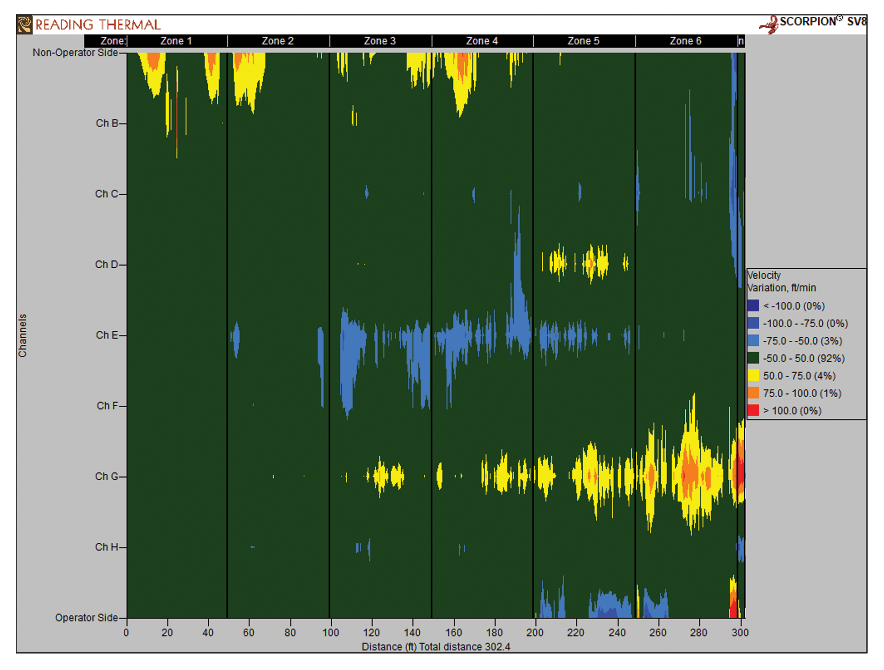Image resolution: width=884 pixels, height=670 pixels.
Task: Click the '80' distance tick label
Action: (290, 633)
